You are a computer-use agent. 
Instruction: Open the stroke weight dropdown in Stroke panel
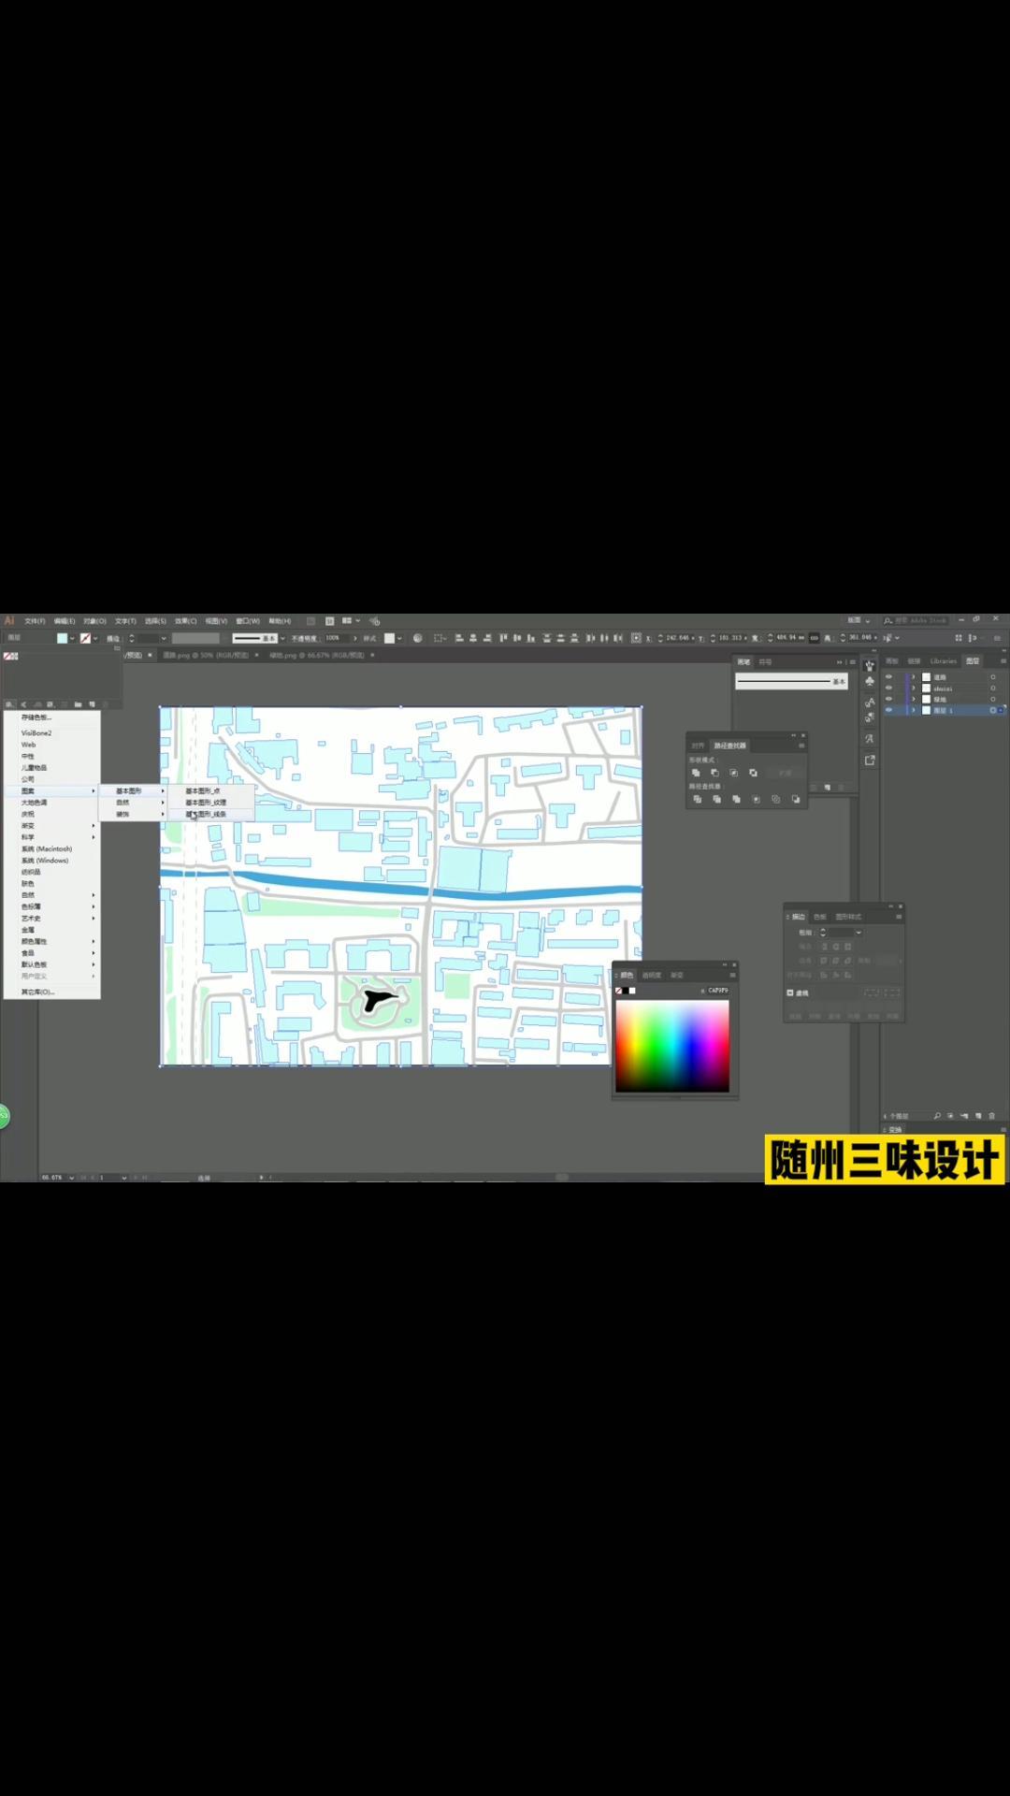[858, 933]
